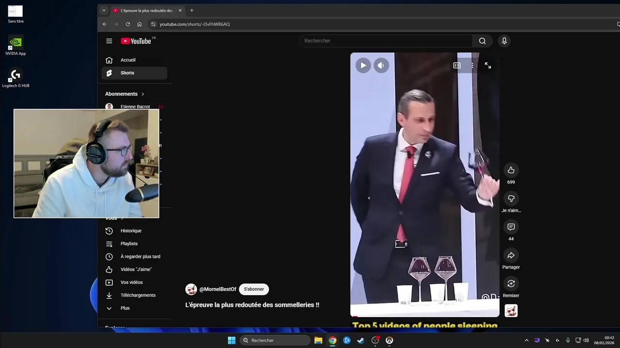This screenshot has width=620, height=348.
Task: Mute the Shorts video volume
Action: click(x=381, y=65)
